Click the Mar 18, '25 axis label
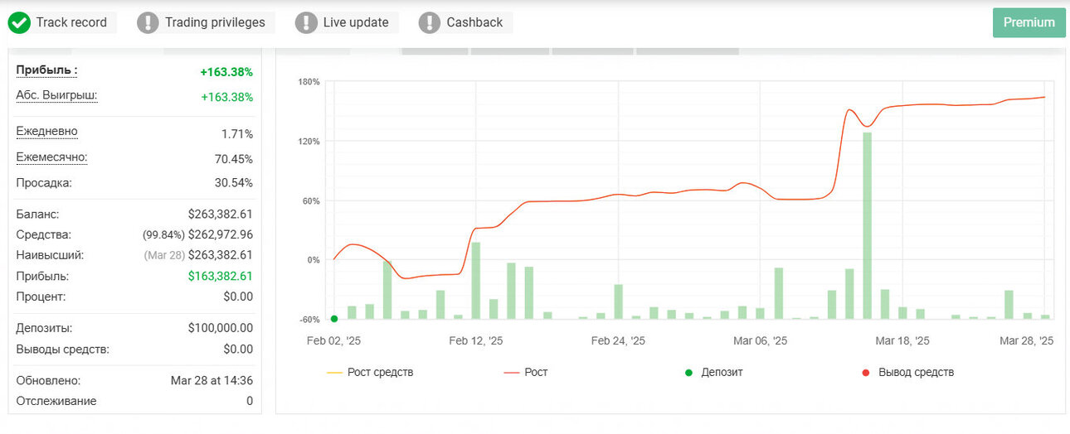The width and height of the screenshot is (1070, 434). tap(902, 340)
